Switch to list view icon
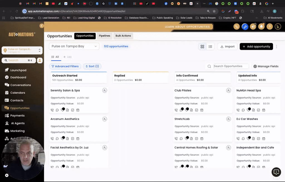Viewport: 285px width, 182px height. click(210, 46)
